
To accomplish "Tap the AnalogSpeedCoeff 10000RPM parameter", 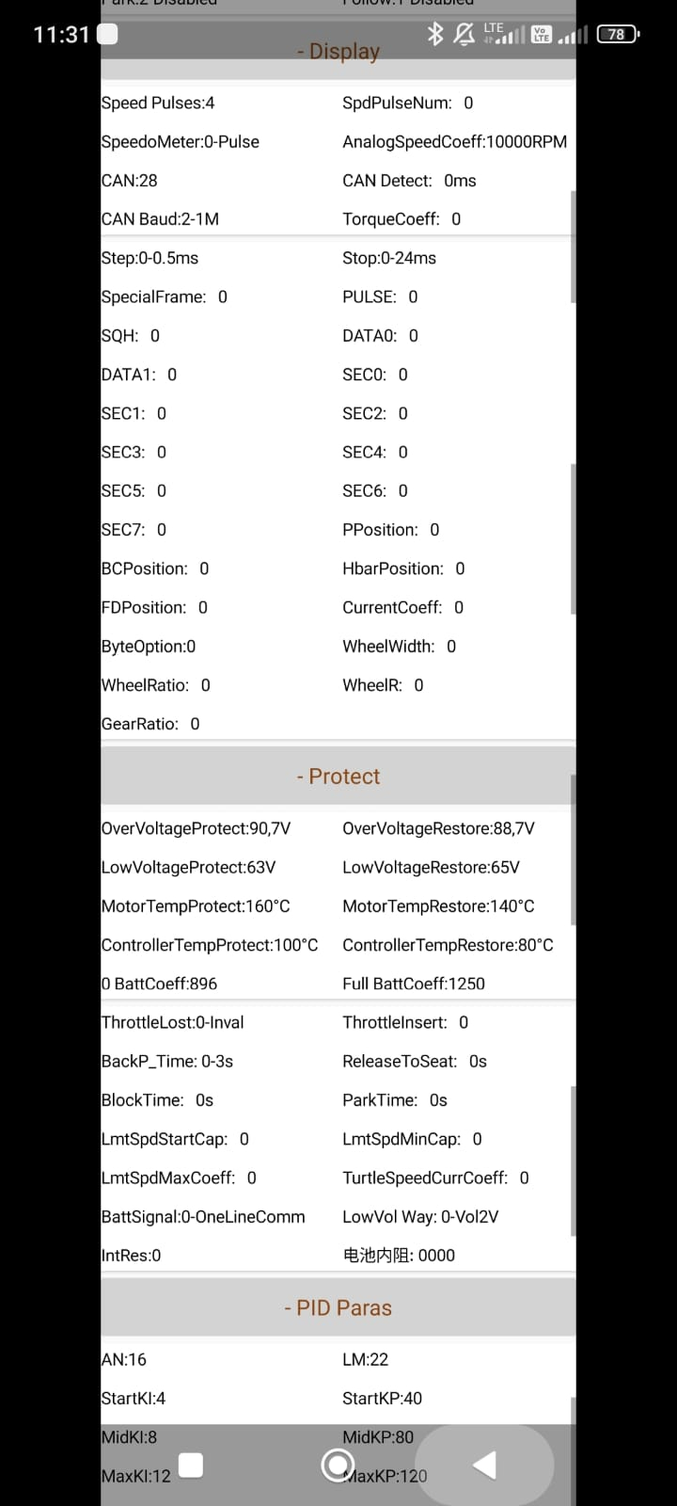I will click(x=454, y=142).
